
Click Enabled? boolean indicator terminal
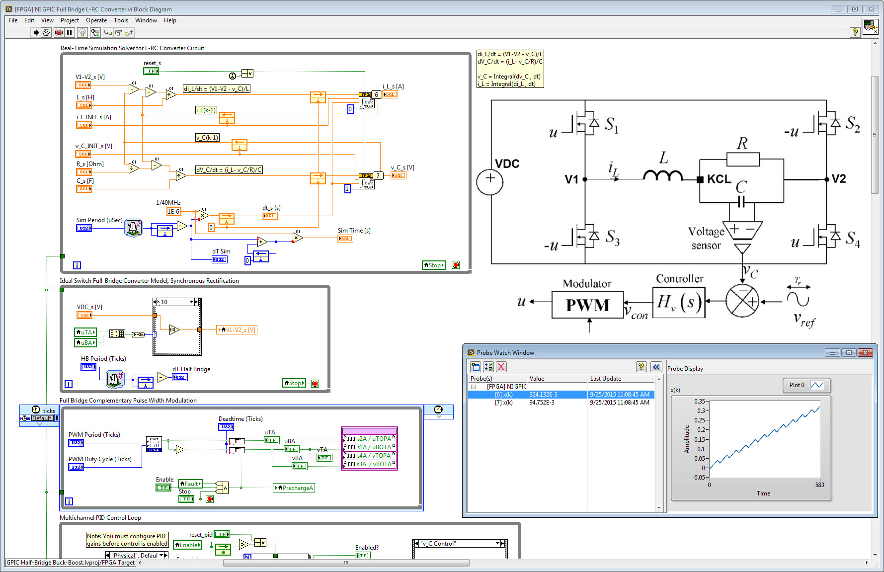[x=363, y=555]
